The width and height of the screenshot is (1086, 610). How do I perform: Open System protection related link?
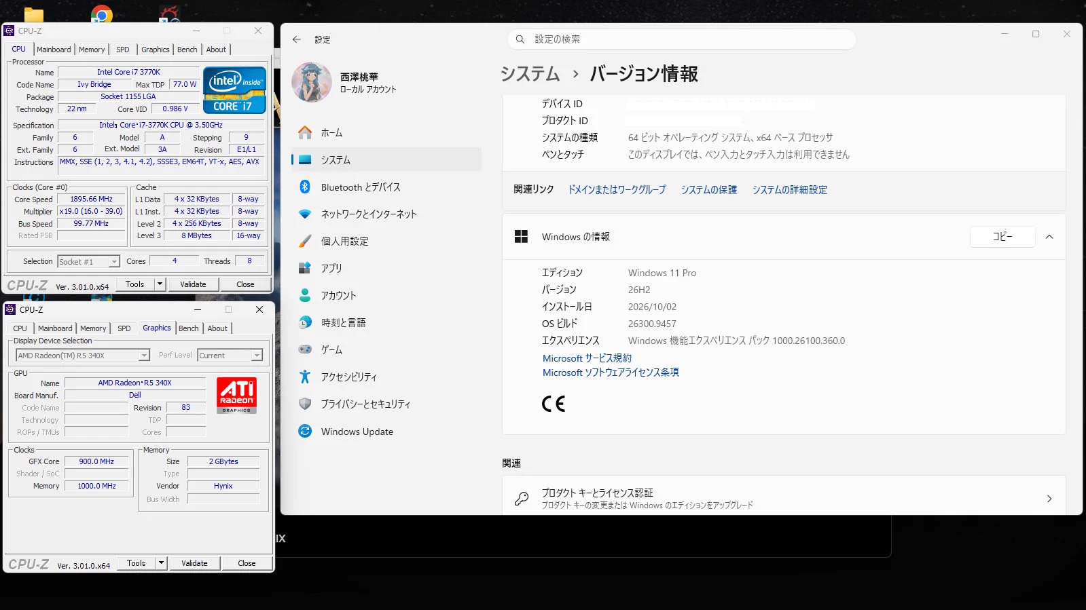pyautogui.click(x=709, y=190)
